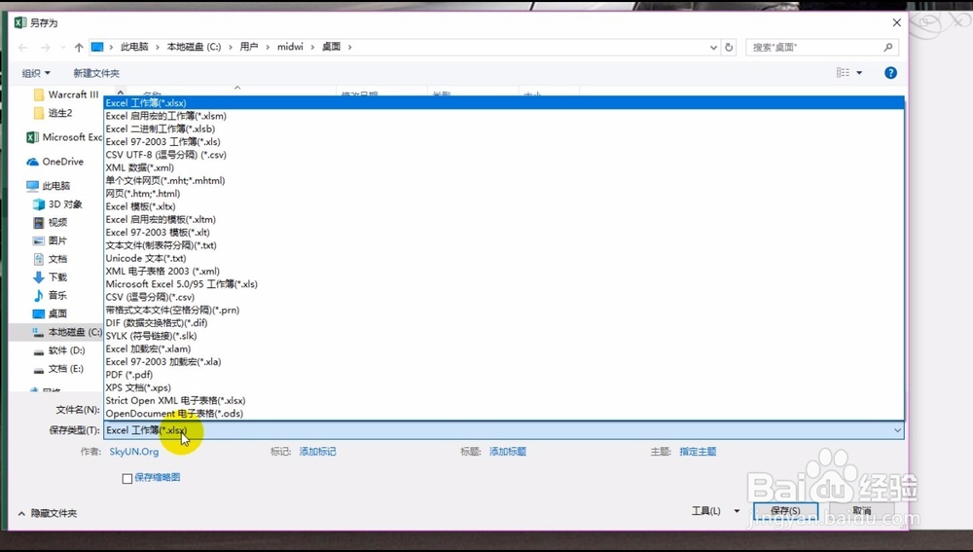Choose 带格式文本文件(空格分隔)(*.prn)
973x552 pixels.
tap(503, 310)
